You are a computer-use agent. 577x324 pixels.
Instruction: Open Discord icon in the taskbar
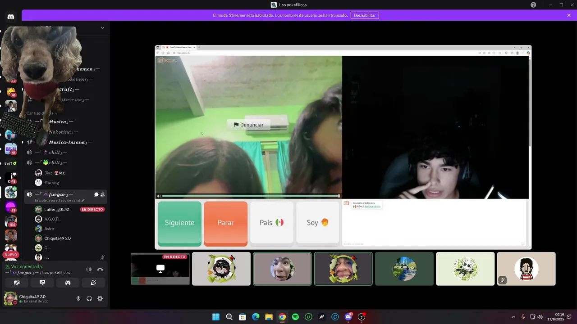pyautogui.click(x=348, y=317)
